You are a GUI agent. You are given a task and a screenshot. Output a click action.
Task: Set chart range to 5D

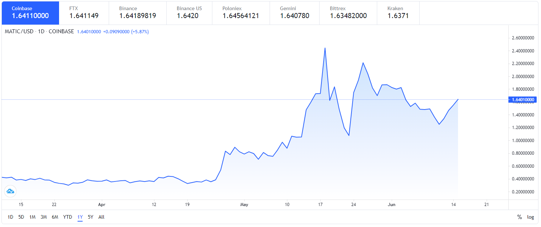[21, 217]
